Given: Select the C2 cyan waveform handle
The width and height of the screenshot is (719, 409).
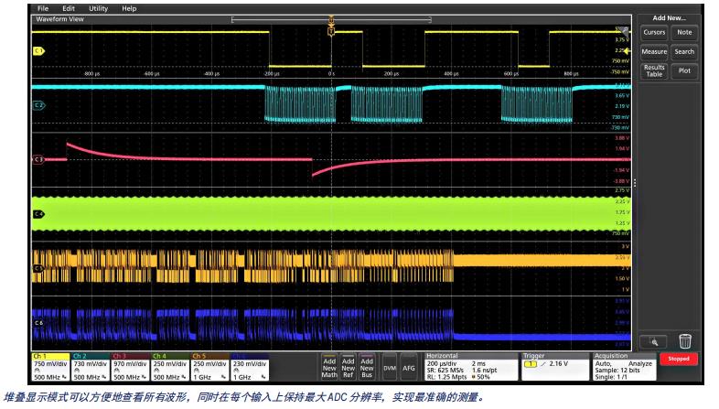Looking at the screenshot, I should click(x=38, y=103).
